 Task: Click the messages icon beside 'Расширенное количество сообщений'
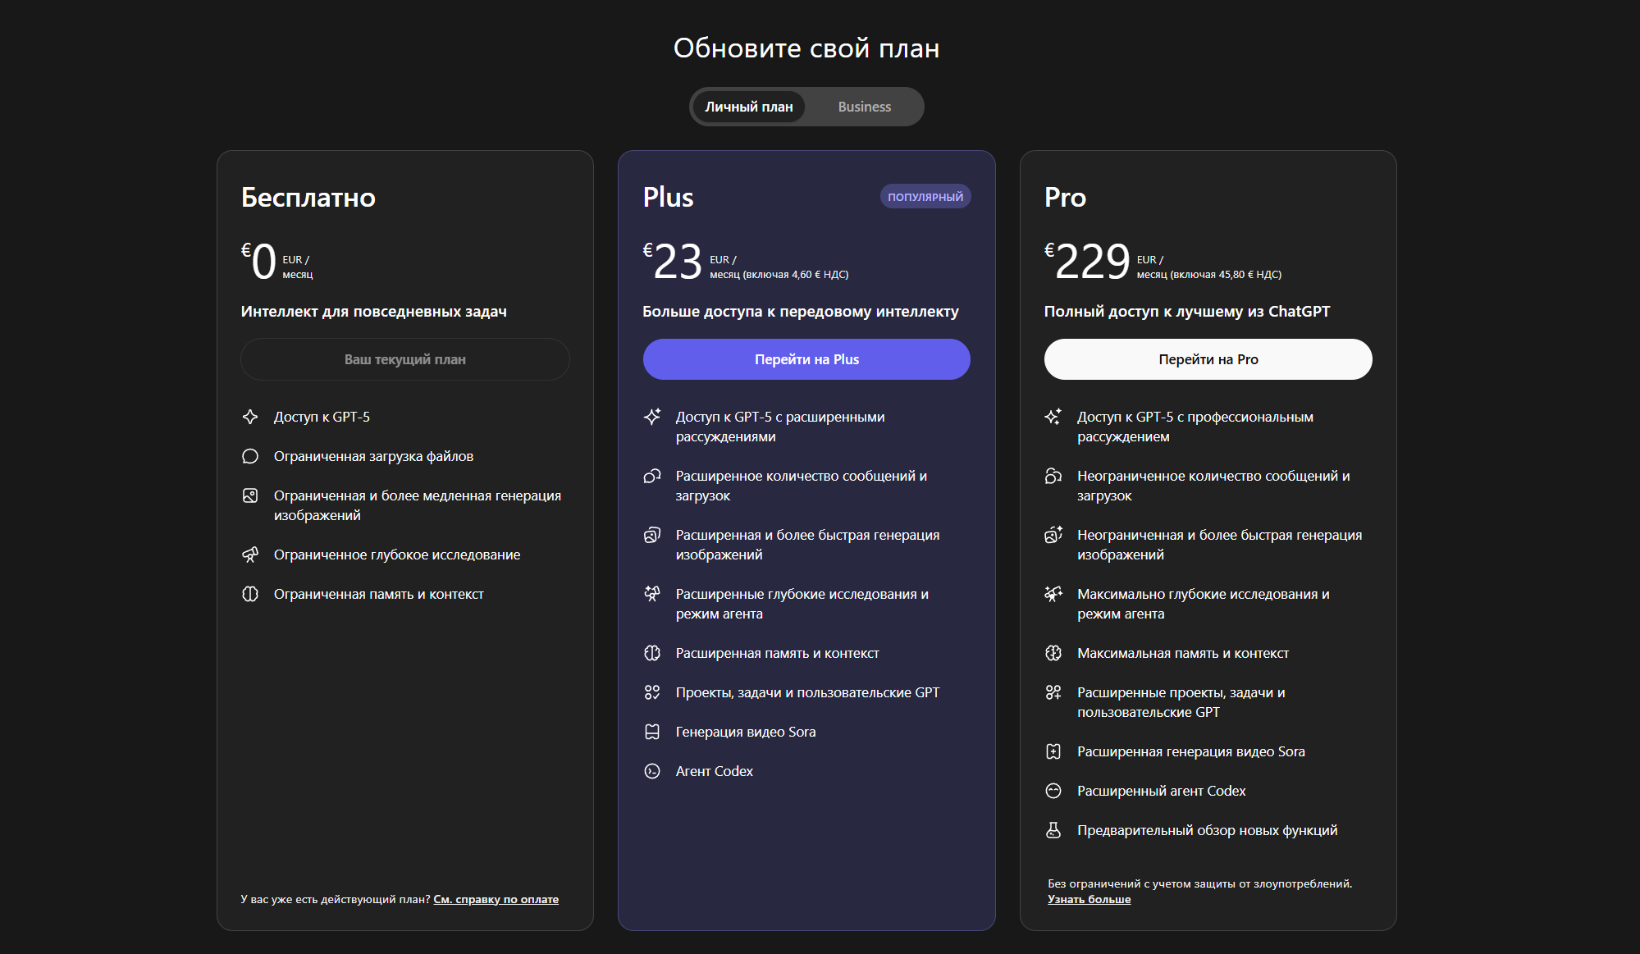coord(652,476)
